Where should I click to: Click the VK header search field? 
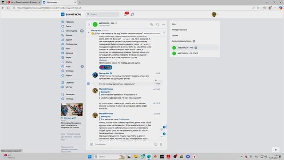pos(103,14)
